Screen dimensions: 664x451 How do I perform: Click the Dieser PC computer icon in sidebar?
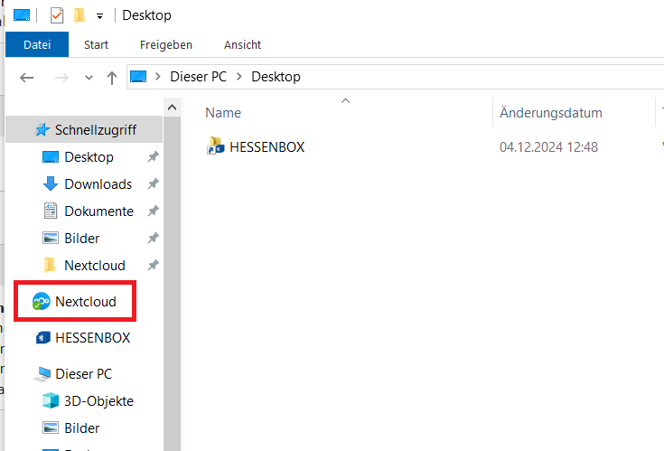click(x=42, y=374)
